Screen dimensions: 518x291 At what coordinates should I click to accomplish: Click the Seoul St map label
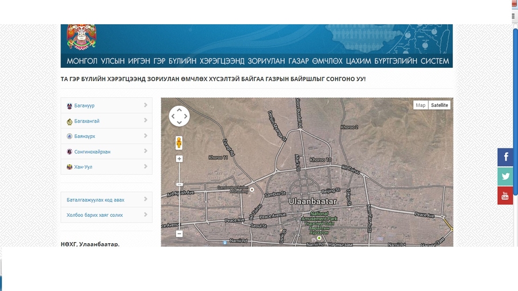pos(258,226)
